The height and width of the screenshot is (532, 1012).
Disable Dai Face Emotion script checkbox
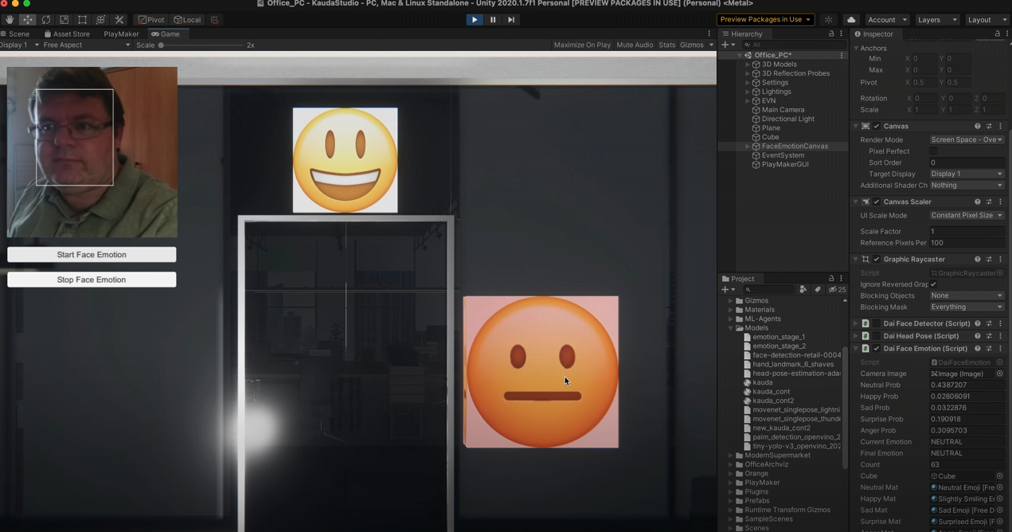coord(877,348)
